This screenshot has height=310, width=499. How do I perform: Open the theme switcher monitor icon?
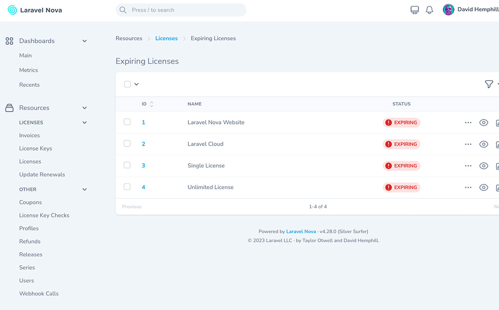click(x=415, y=10)
